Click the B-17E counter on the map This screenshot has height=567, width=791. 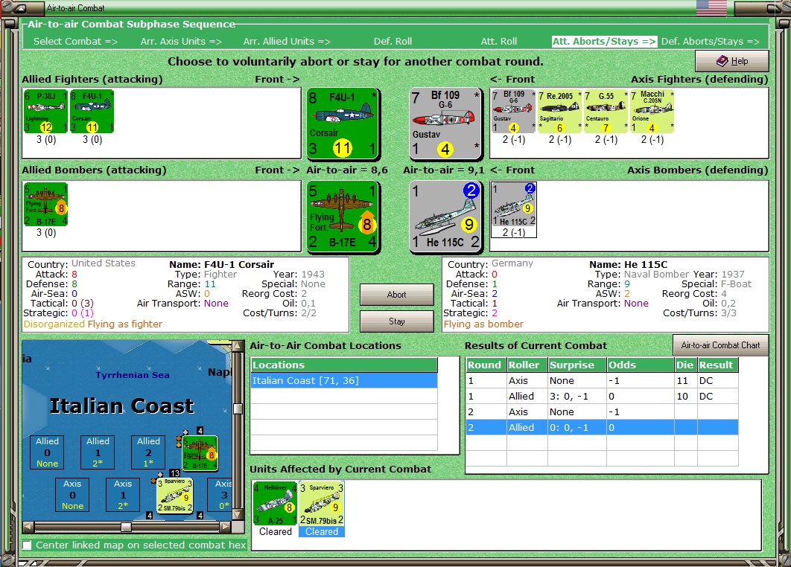point(200,454)
